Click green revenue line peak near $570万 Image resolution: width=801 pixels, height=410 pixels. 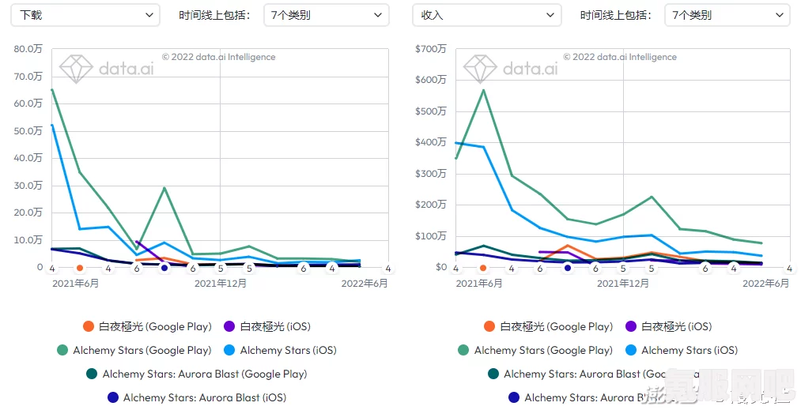(484, 90)
